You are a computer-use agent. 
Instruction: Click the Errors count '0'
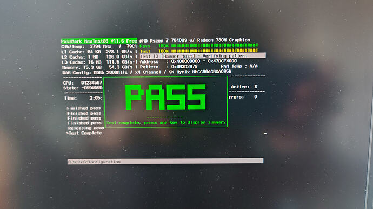(256, 96)
